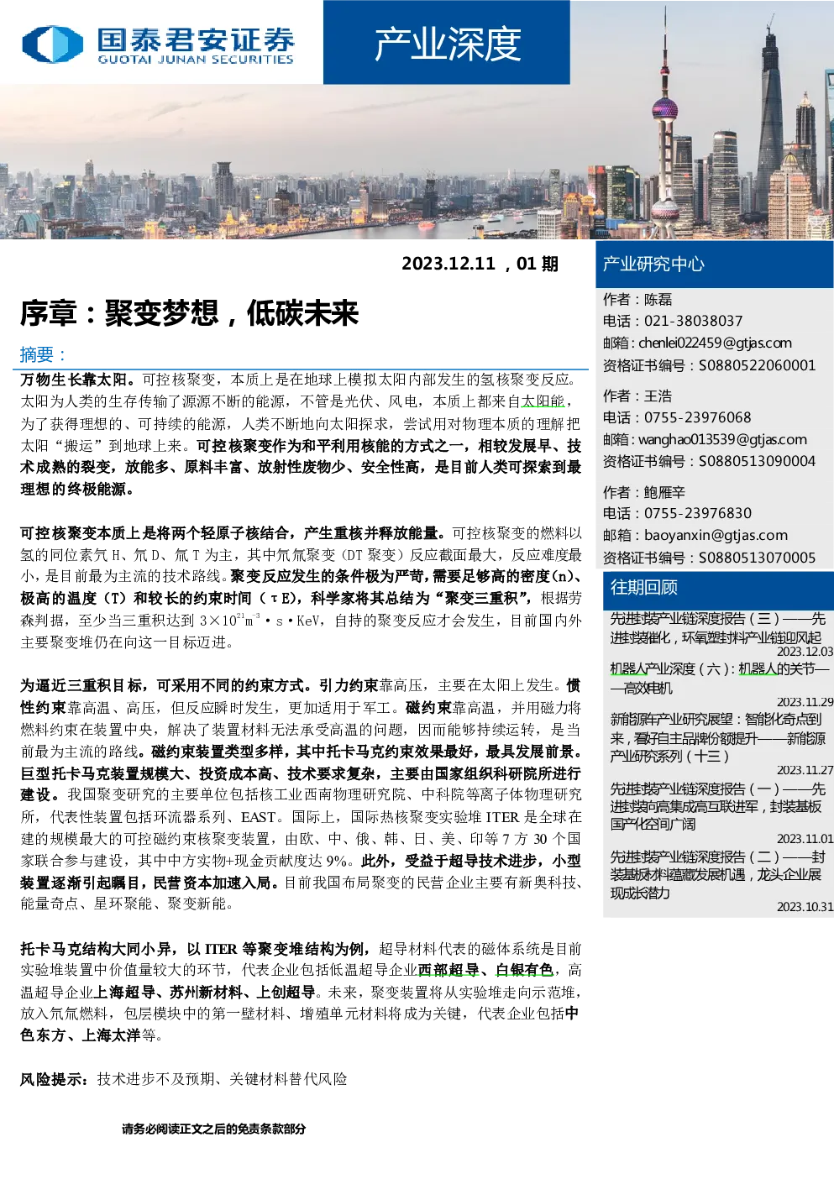The image size is (834, 1179).
Task: Click the 风险提示 risk warning line
Action: [184, 1079]
